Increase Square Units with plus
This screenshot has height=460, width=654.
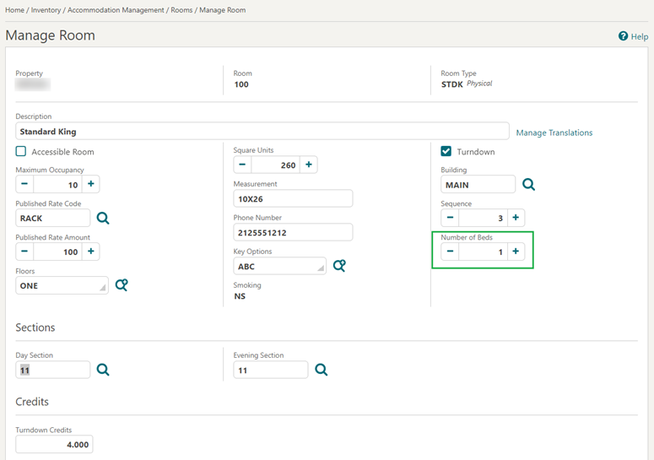(x=309, y=165)
